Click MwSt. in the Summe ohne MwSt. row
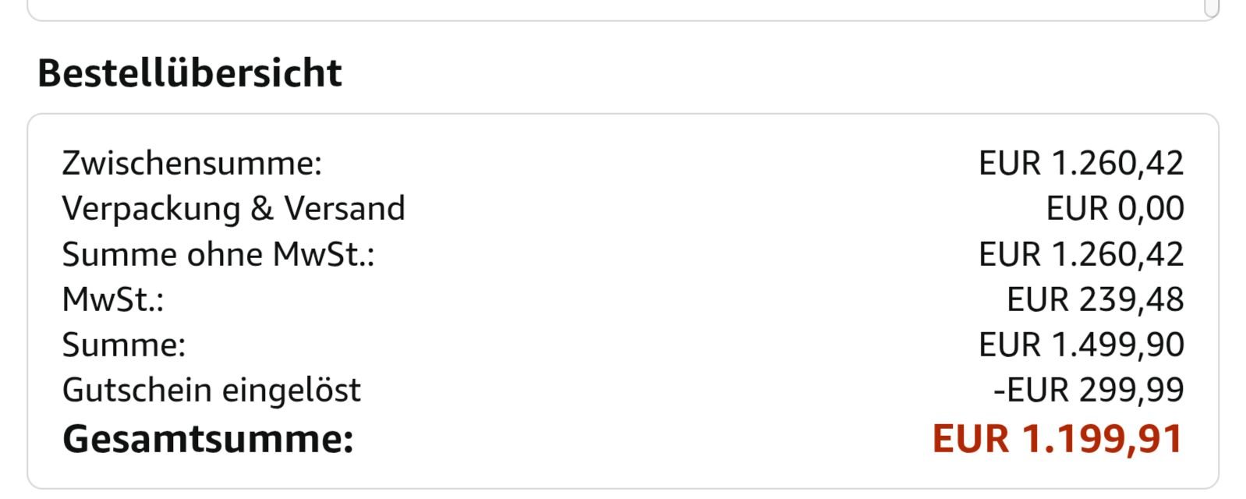1246x499 pixels. (x=323, y=255)
